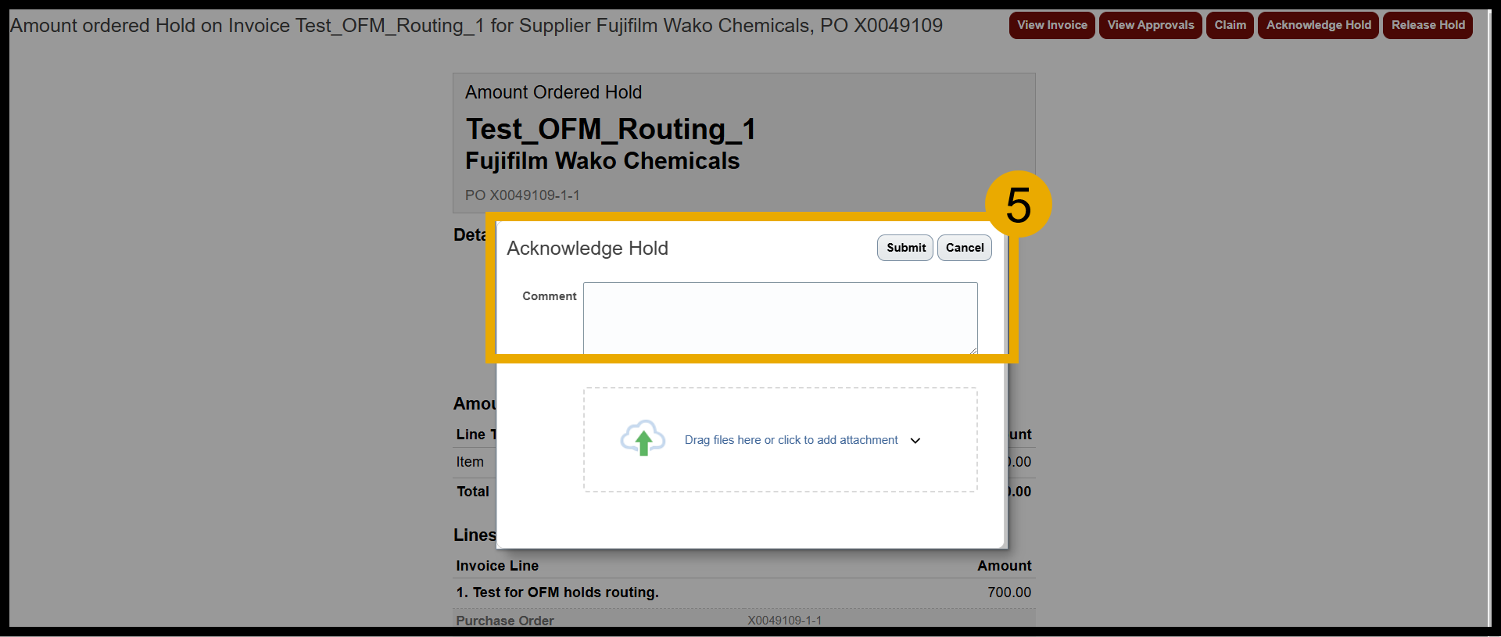
Task: Click the Invoice Line column header
Action: click(497, 566)
